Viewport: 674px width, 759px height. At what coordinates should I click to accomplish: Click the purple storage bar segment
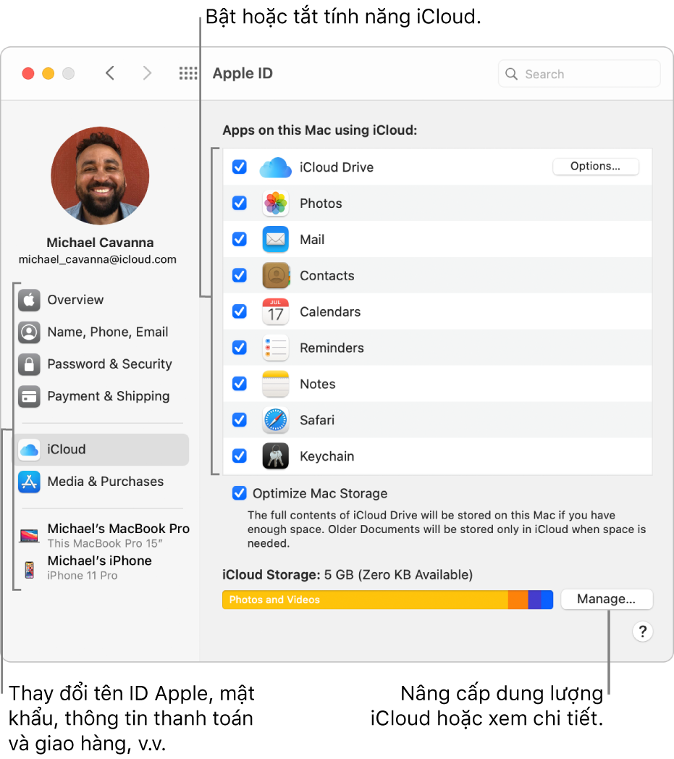point(535,600)
